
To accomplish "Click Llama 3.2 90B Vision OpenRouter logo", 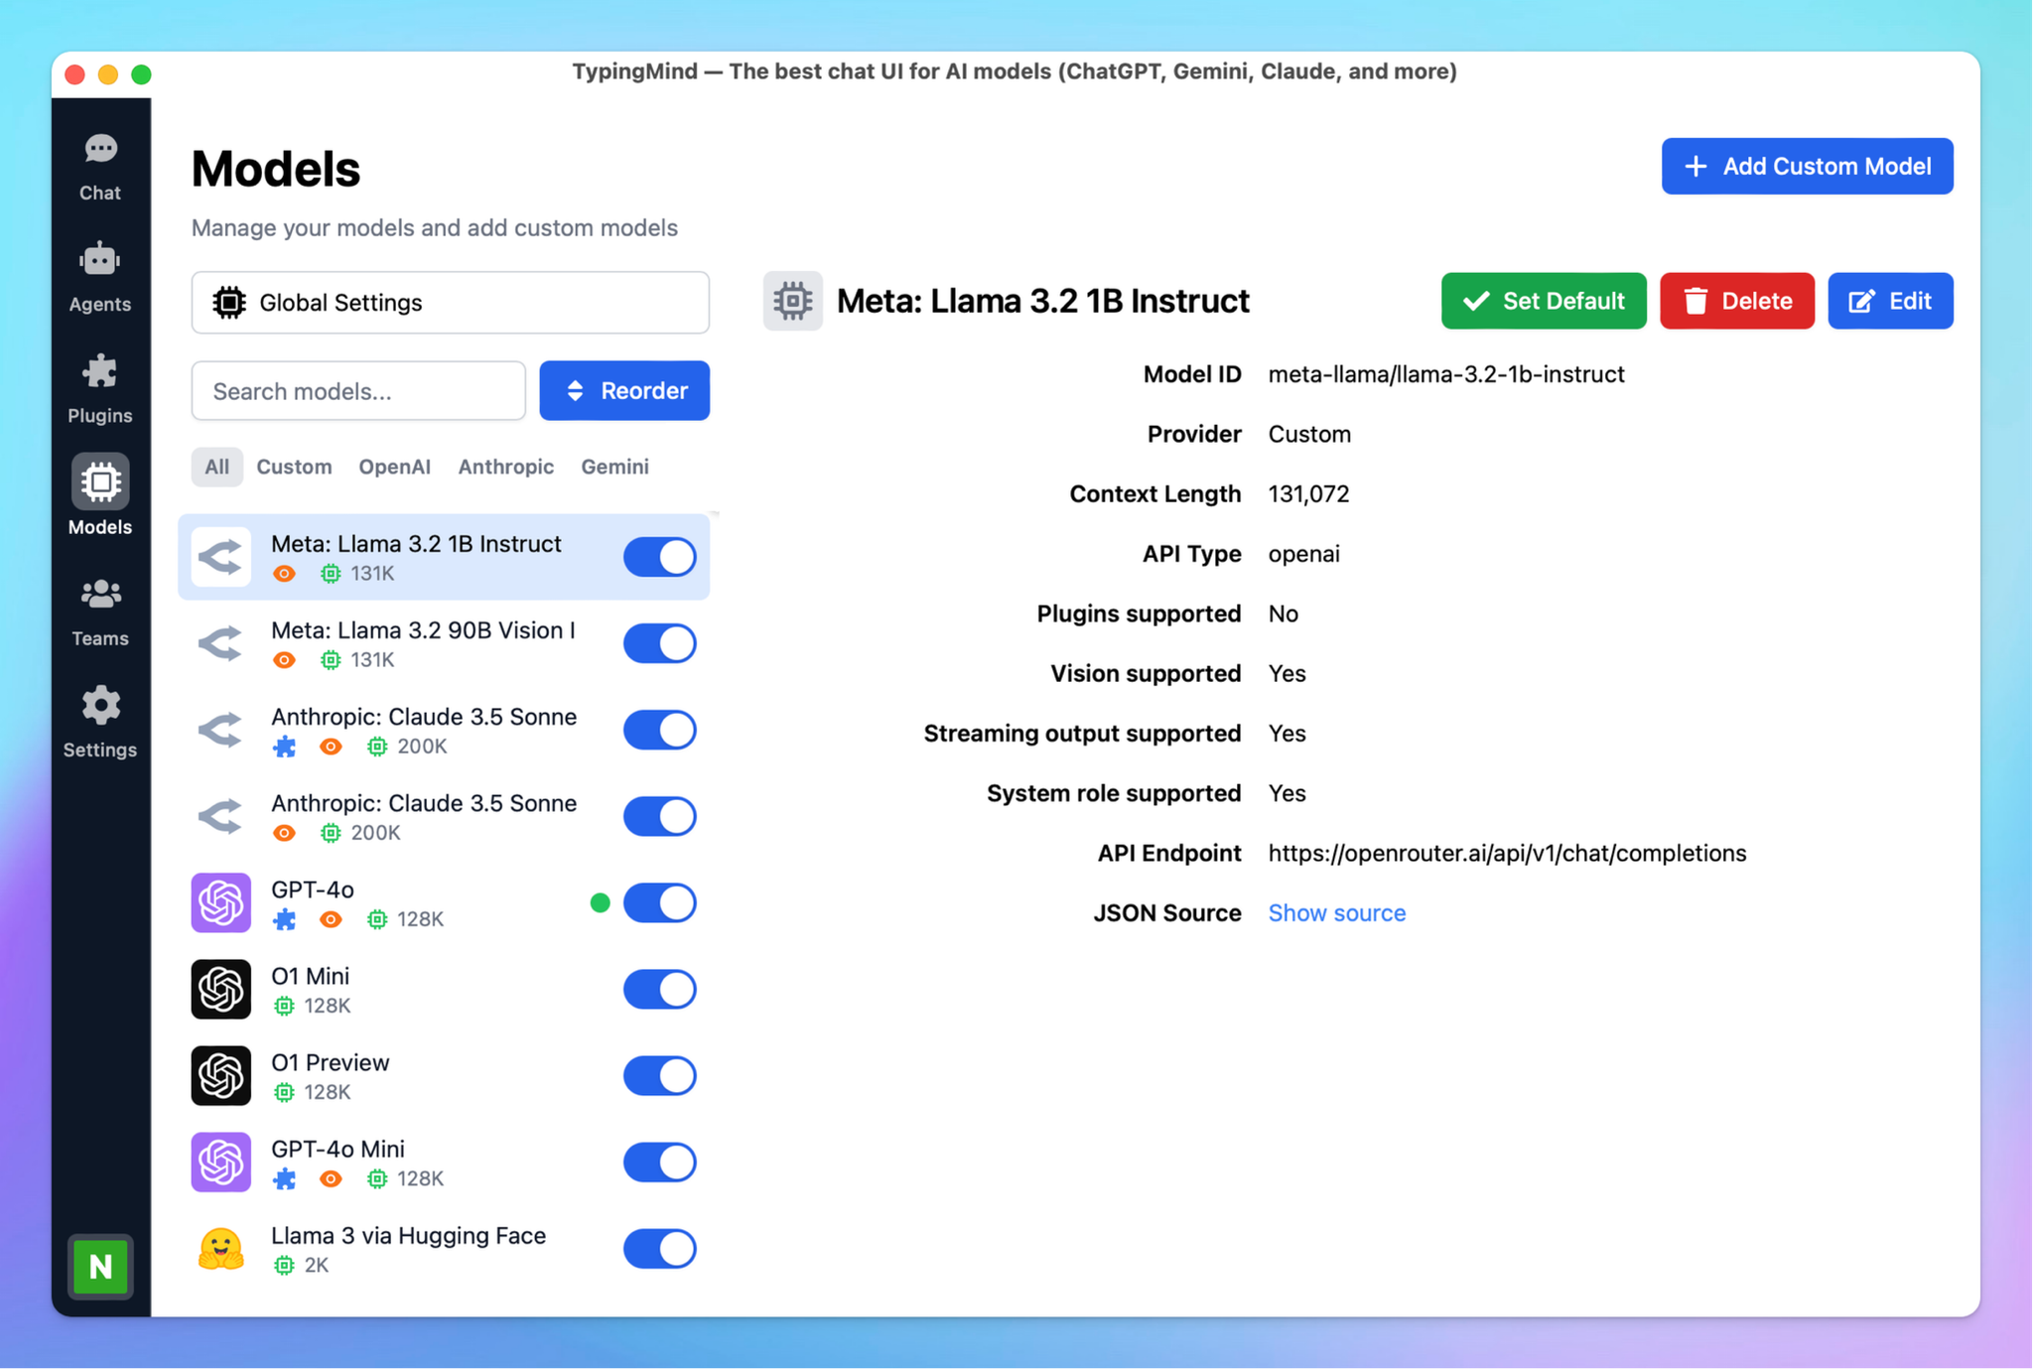I will [220, 643].
